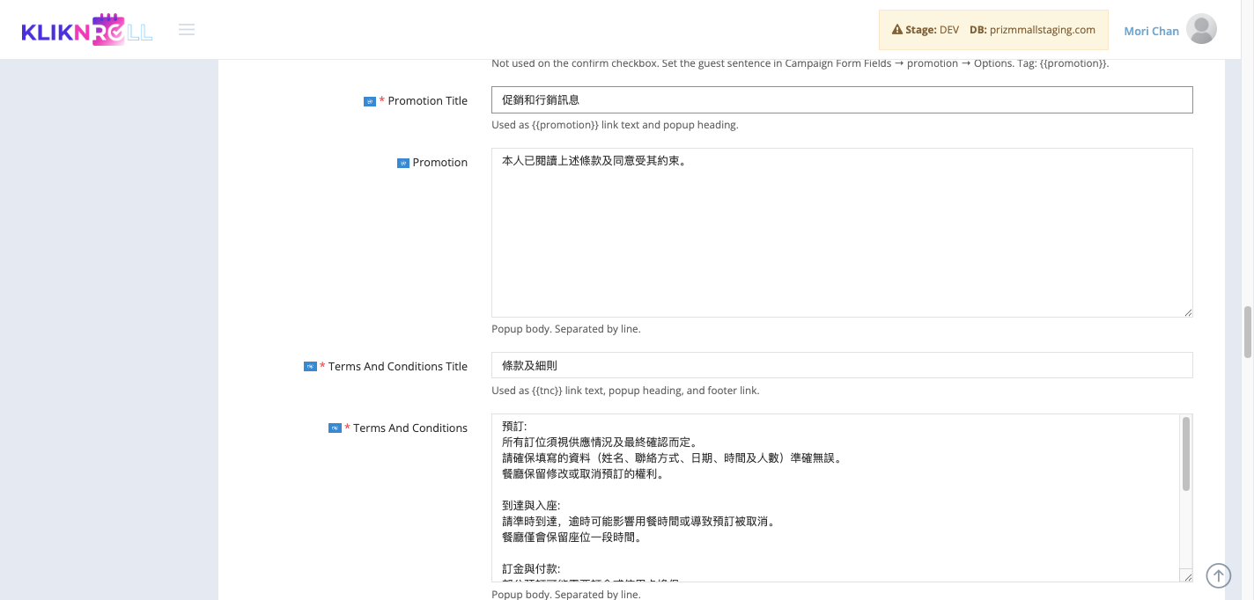This screenshot has height=600, width=1254.
Task: Click the Stage DEV banner
Action: click(993, 30)
